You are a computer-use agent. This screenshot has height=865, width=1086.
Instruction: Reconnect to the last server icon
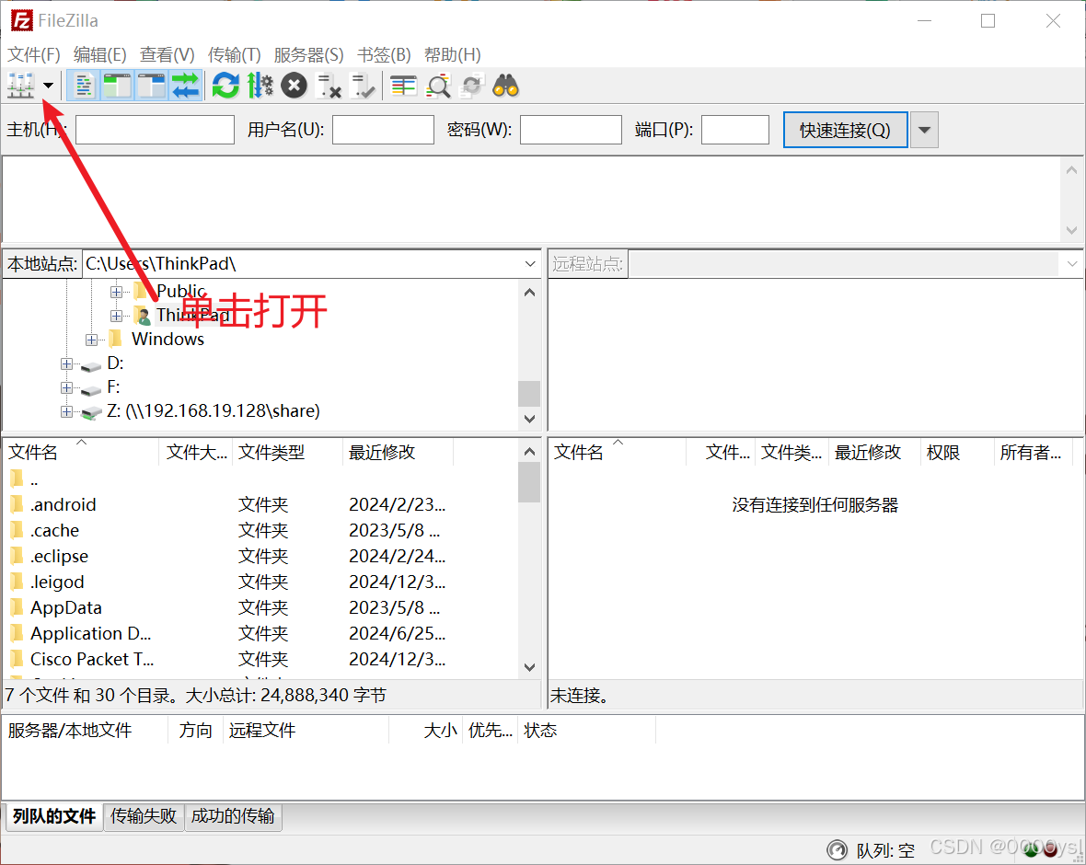[363, 86]
